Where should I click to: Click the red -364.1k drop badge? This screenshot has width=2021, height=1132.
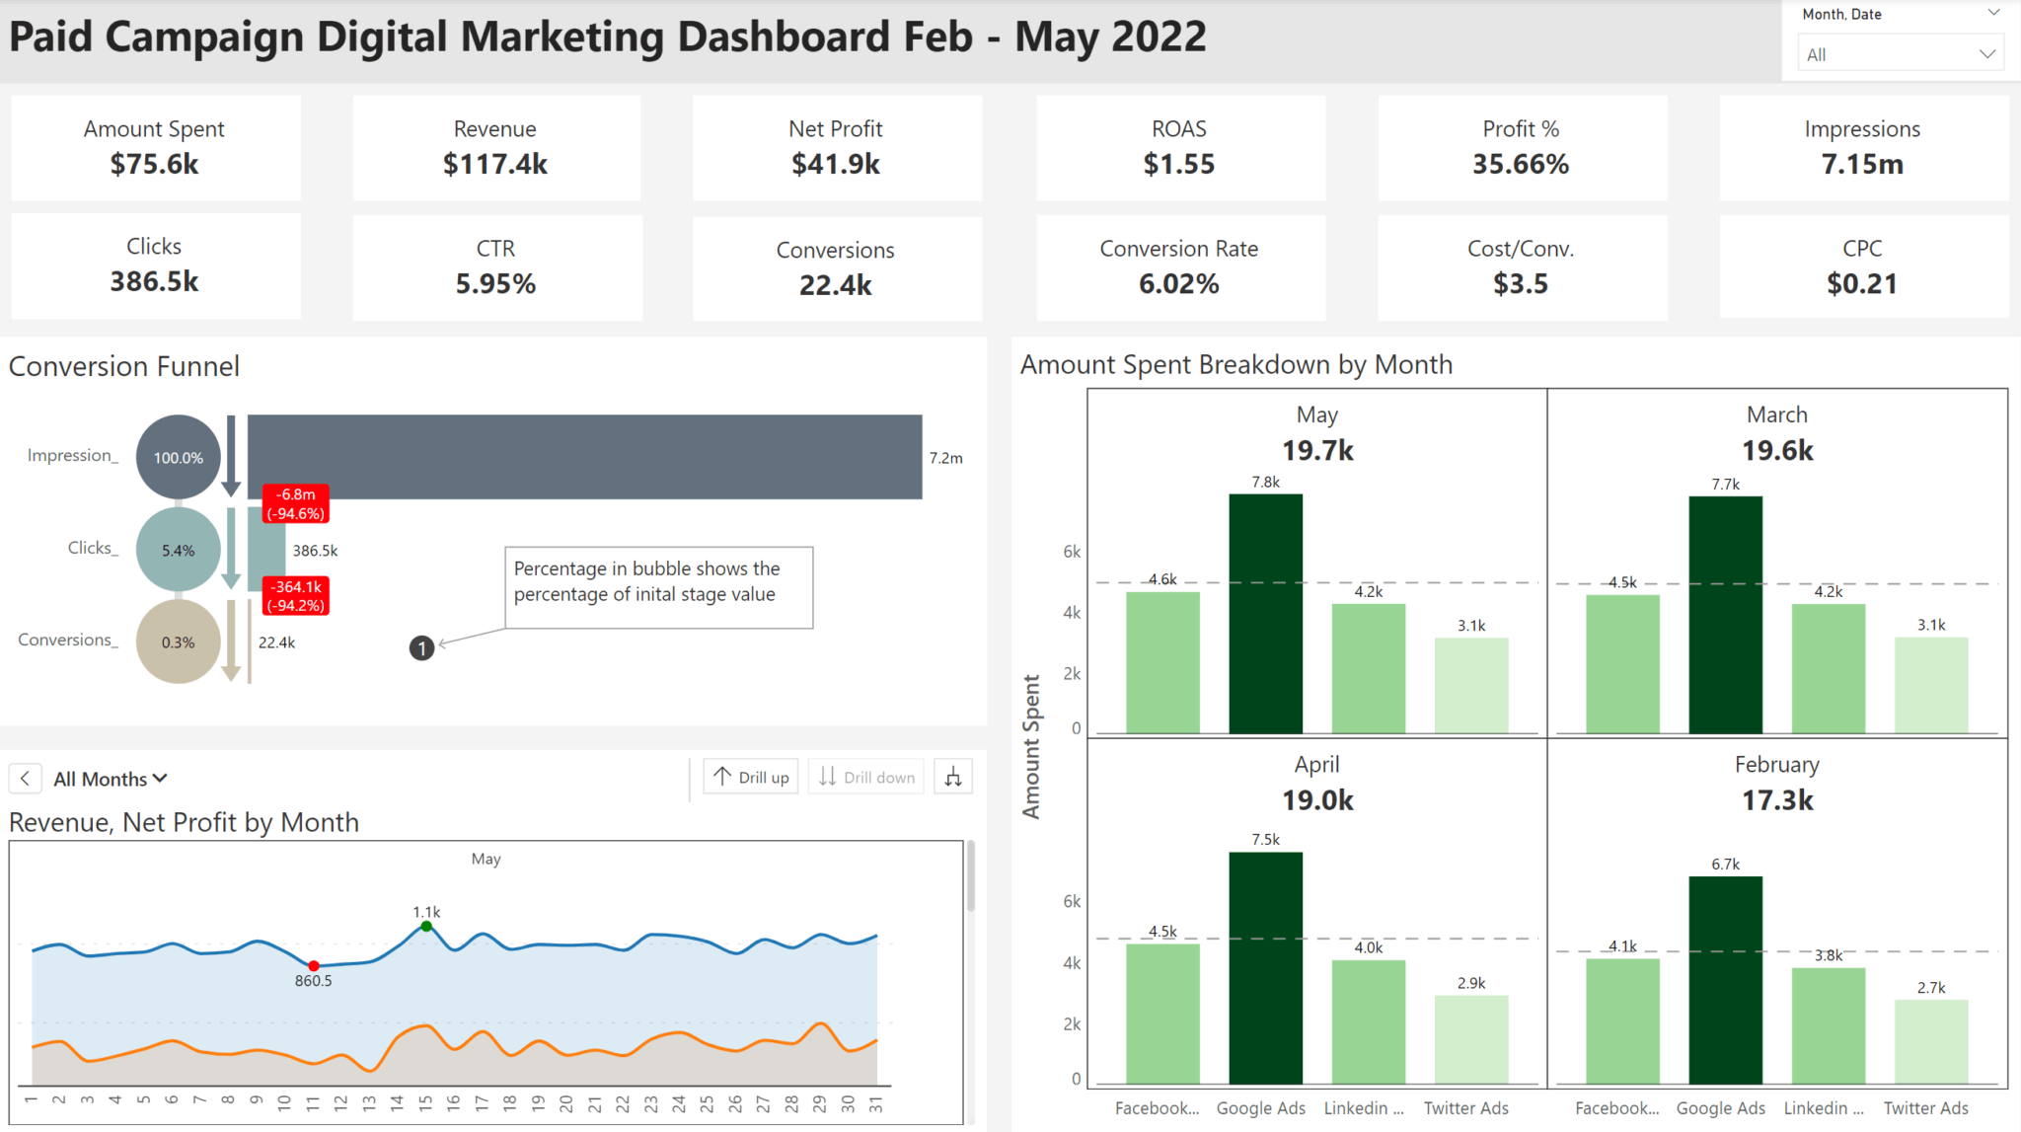[x=295, y=596]
